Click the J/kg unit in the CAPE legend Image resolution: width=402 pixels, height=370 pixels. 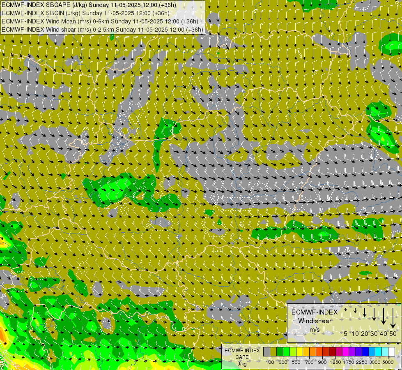pyautogui.click(x=242, y=364)
